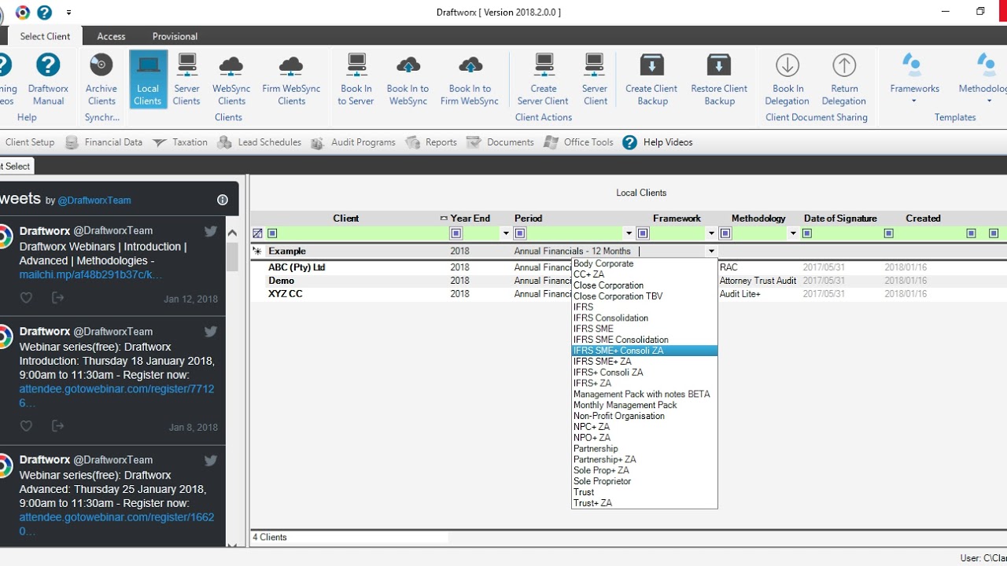Collapse the Example row framework dropdown

coord(711,252)
